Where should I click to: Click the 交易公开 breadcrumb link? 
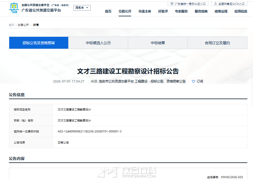click(23, 25)
